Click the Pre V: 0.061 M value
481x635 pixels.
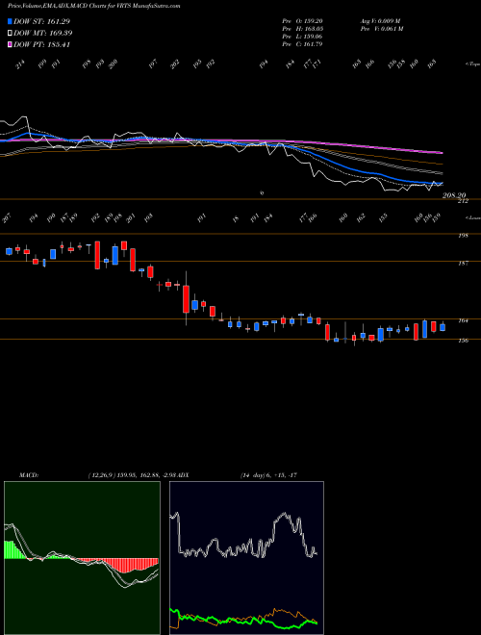(x=381, y=29)
